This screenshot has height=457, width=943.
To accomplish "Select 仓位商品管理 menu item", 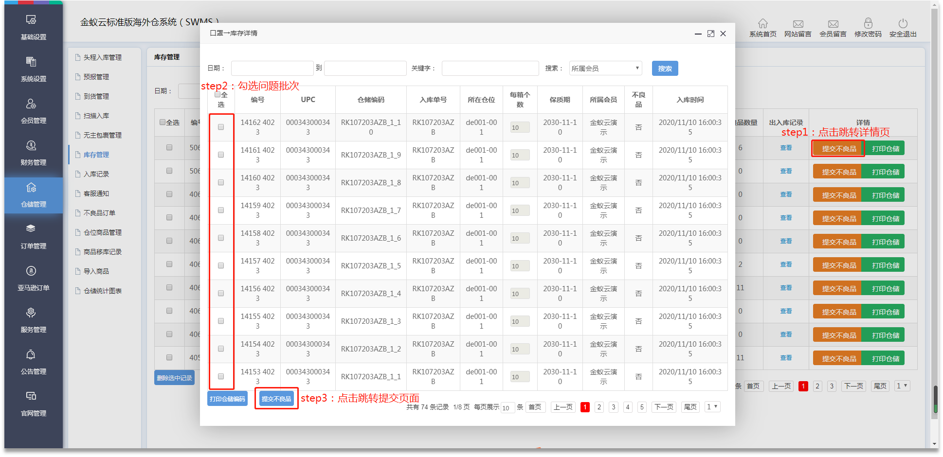I will (102, 232).
